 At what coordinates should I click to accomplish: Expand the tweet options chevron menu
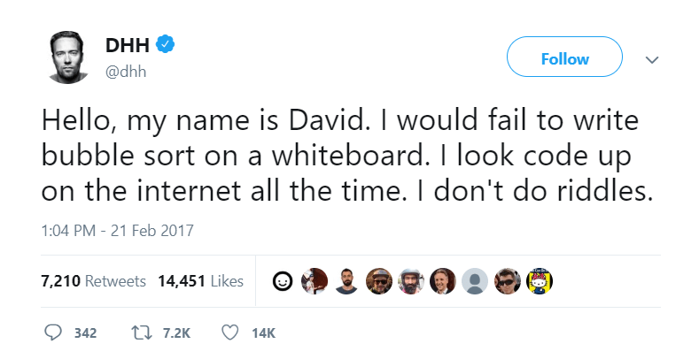[653, 59]
